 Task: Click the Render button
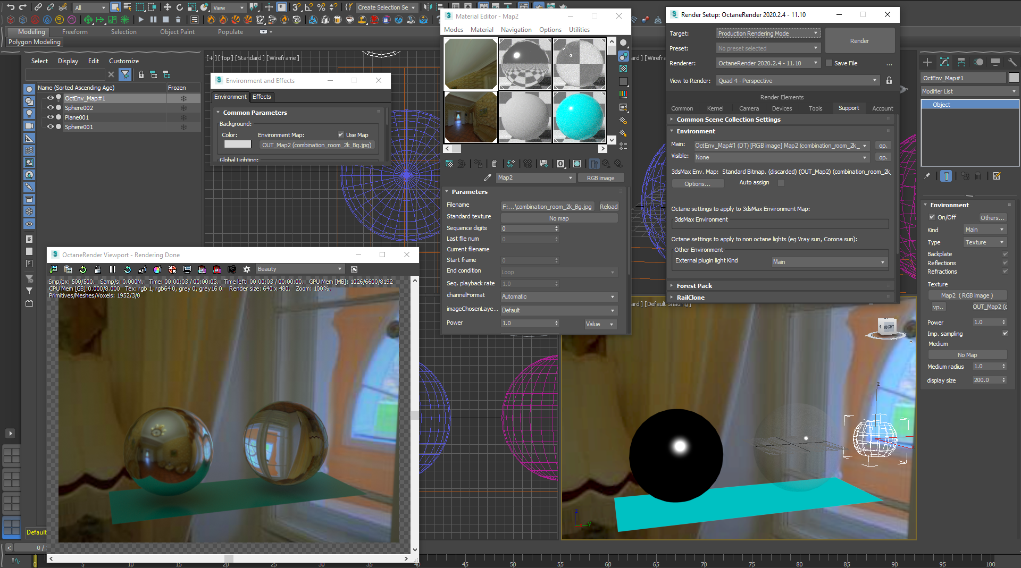pyautogui.click(x=859, y=41)
